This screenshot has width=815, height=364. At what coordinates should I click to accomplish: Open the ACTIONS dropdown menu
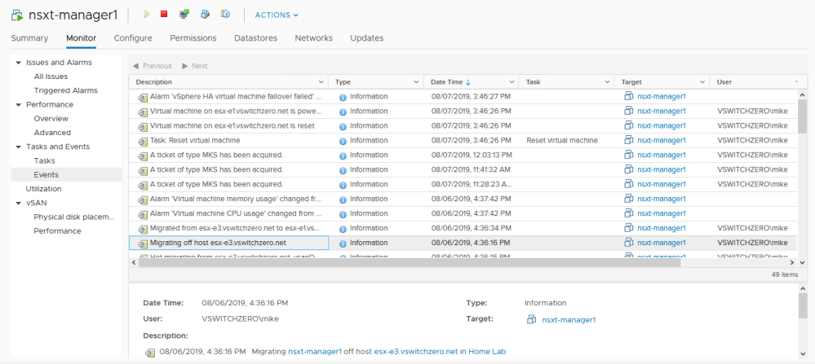point(277,15)
